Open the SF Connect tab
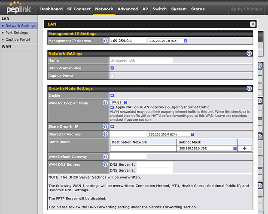 point(79,9)
